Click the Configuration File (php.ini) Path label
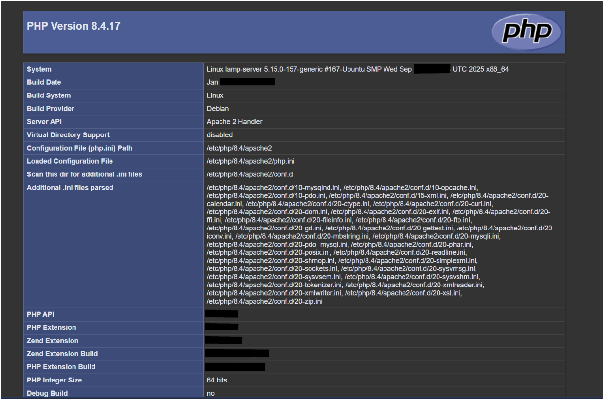Screen dimensions: 604x401 [80, 148]
